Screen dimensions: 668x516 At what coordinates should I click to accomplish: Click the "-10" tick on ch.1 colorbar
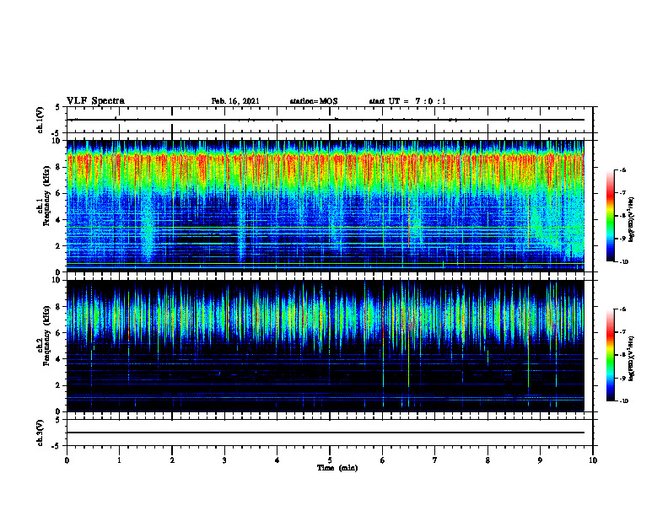pos(623,261)
